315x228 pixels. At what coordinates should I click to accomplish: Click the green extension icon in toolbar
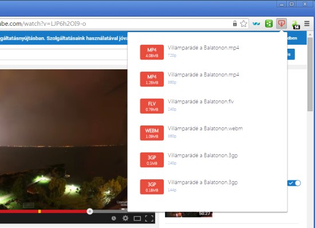click(269, 23)
